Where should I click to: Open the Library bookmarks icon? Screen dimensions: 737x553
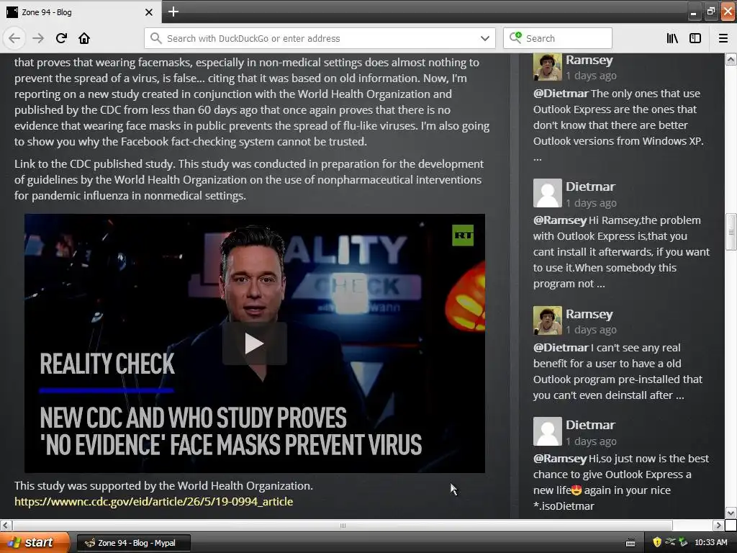[672, 38]
